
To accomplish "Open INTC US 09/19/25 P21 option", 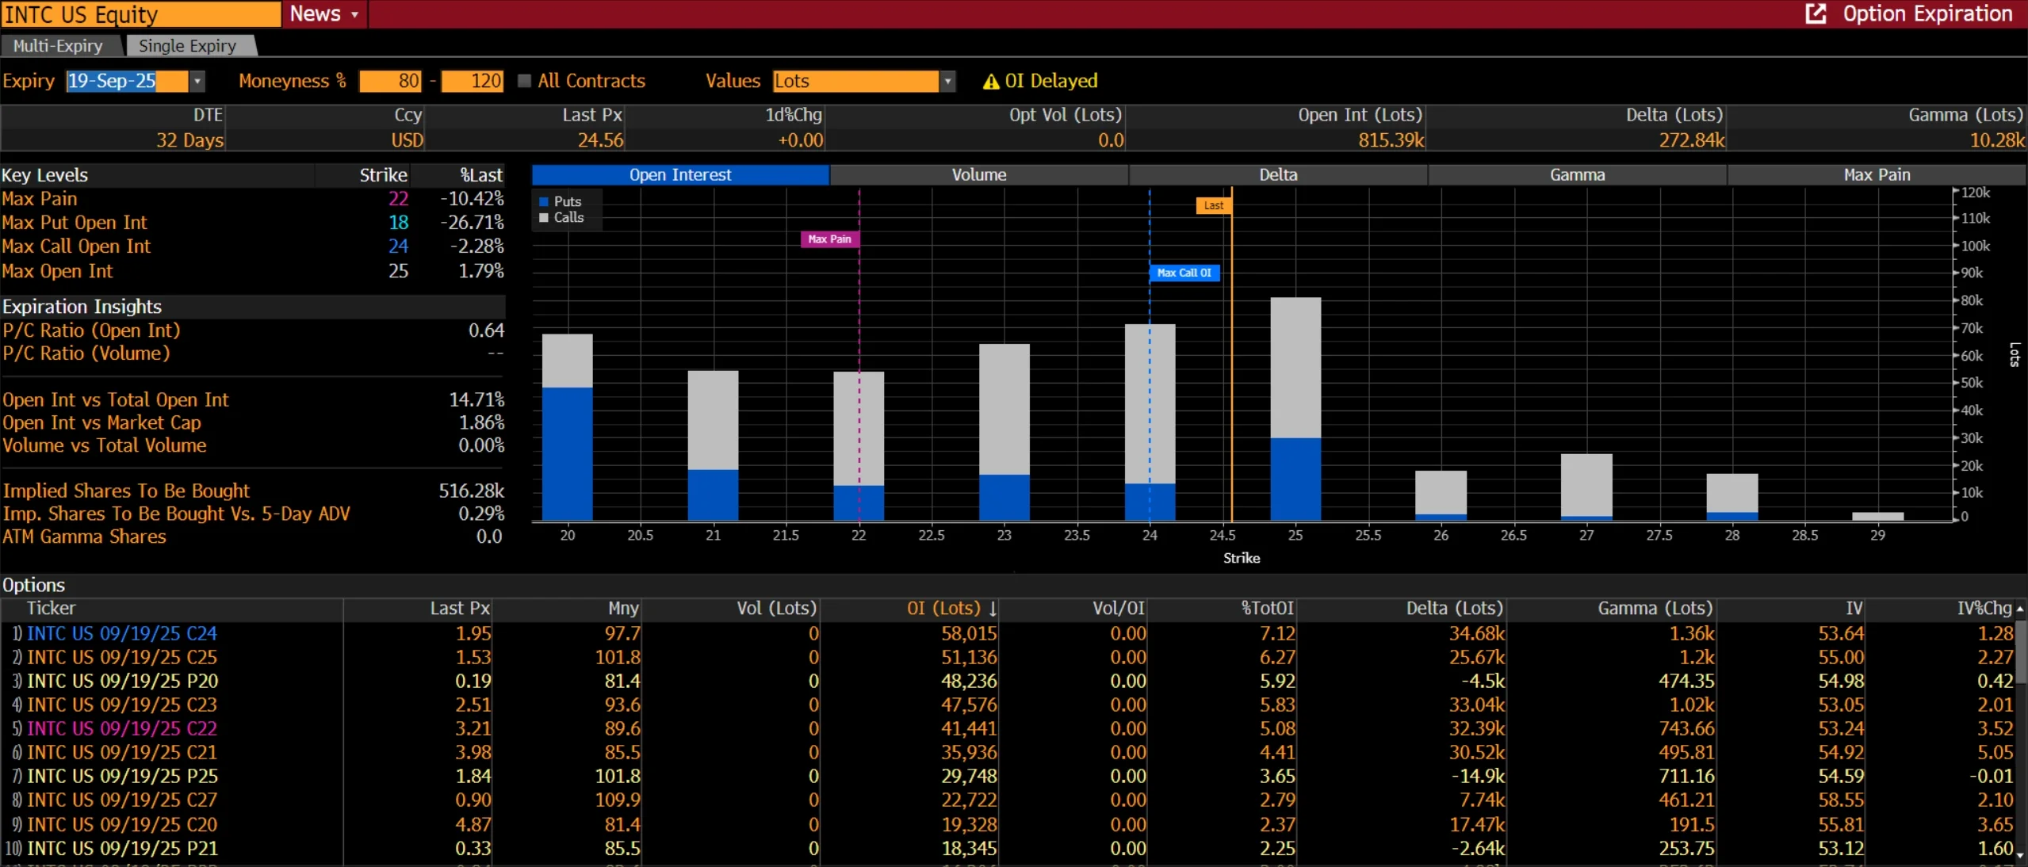I will tap(123, 849).
